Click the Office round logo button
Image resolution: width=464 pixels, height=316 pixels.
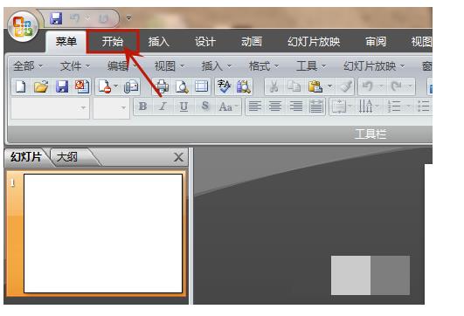tap(23, 27)
